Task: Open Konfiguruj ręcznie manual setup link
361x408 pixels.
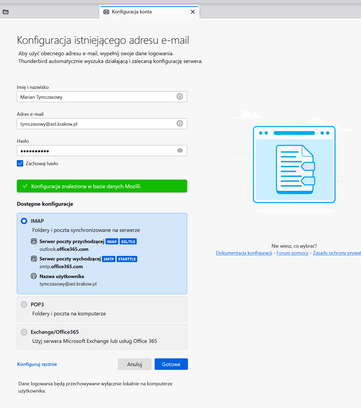Action: (37, 364)
